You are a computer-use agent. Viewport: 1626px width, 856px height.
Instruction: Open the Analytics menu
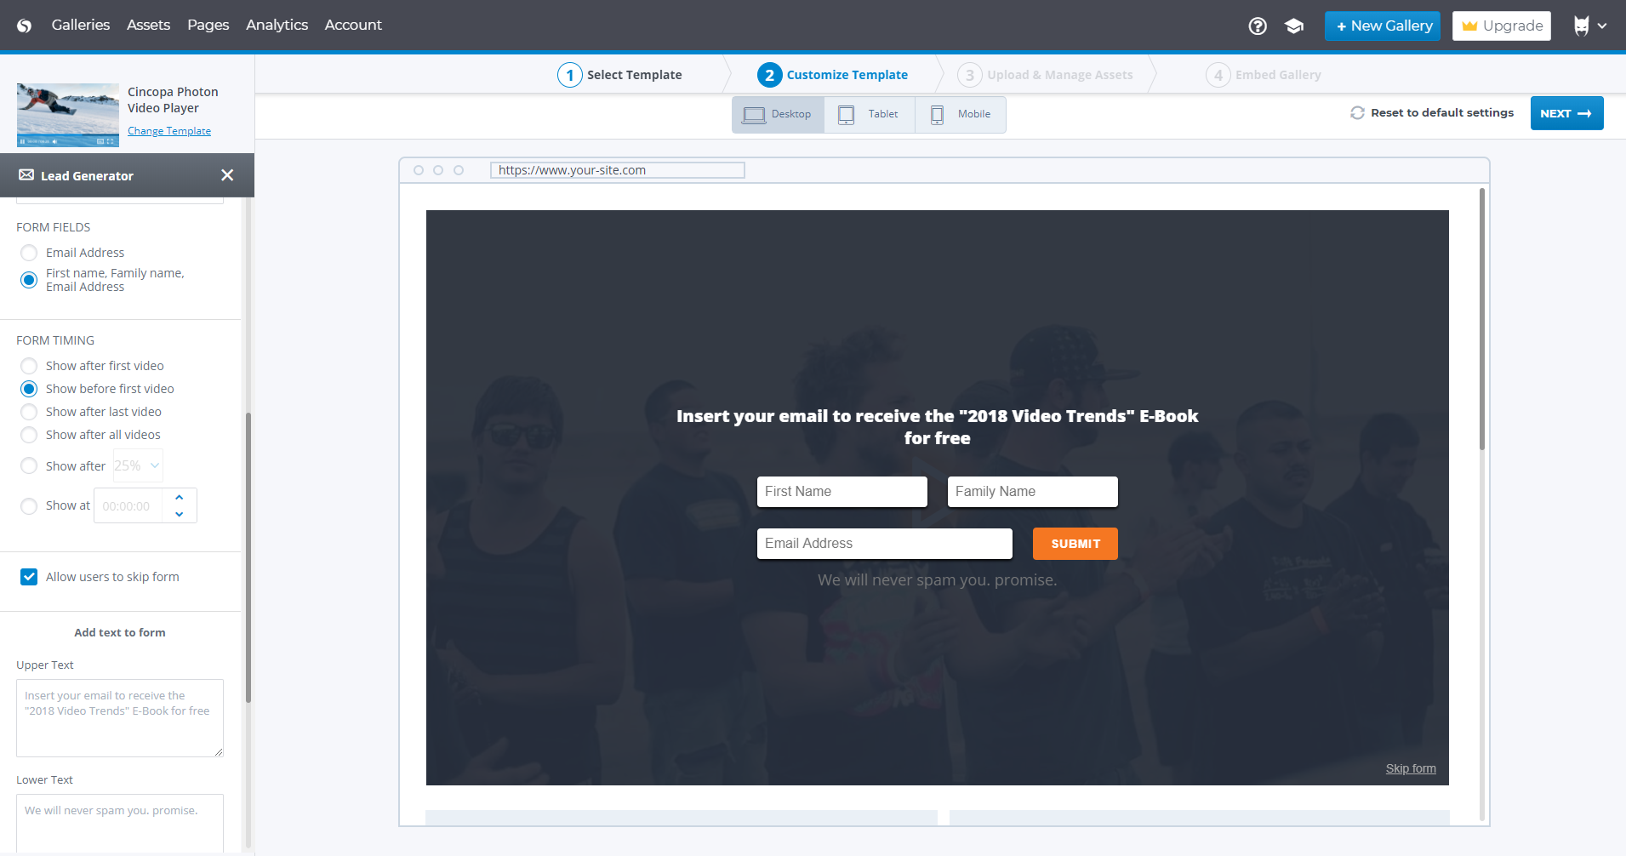(x=277, y=26)
